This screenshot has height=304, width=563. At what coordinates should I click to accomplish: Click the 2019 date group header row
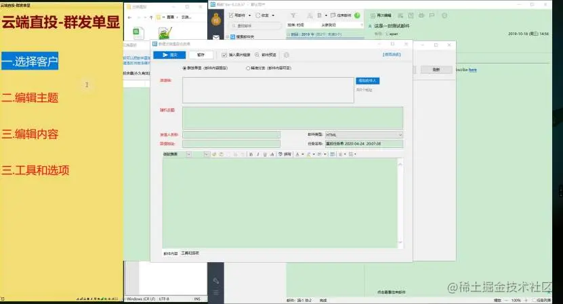pos(325,34)
